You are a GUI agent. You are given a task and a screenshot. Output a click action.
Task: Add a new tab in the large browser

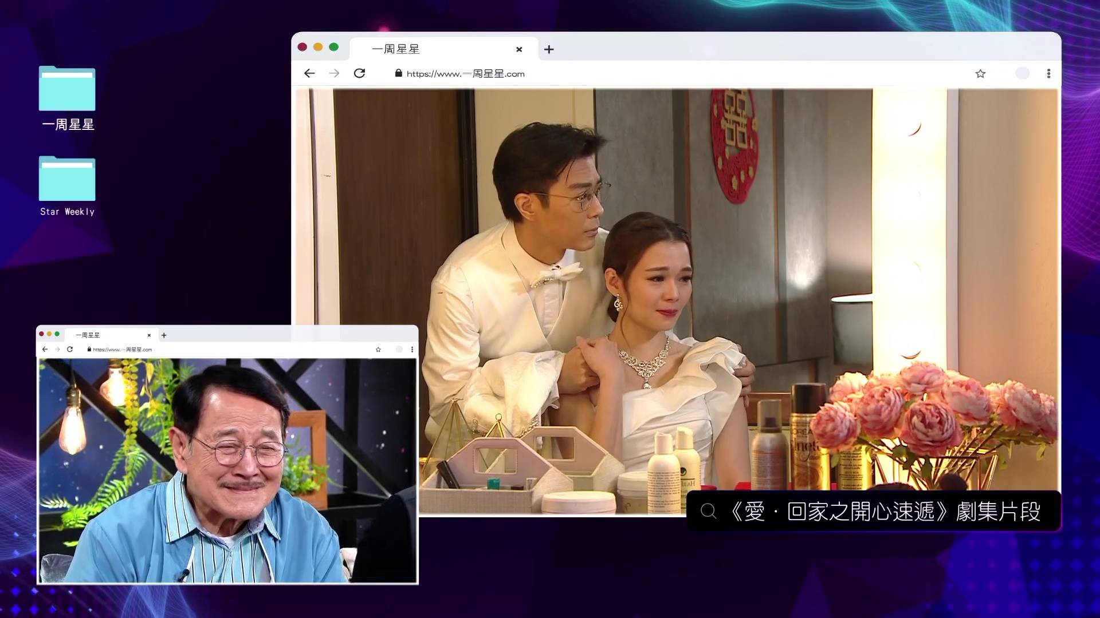(x=549, y=49)
